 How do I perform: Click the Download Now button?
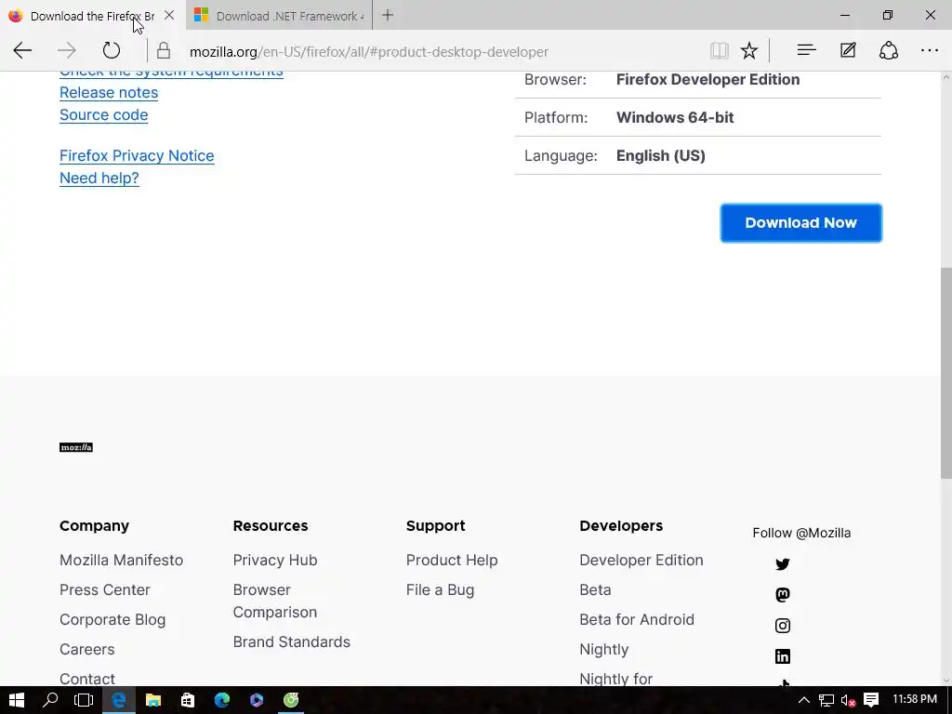click(800, 223)
